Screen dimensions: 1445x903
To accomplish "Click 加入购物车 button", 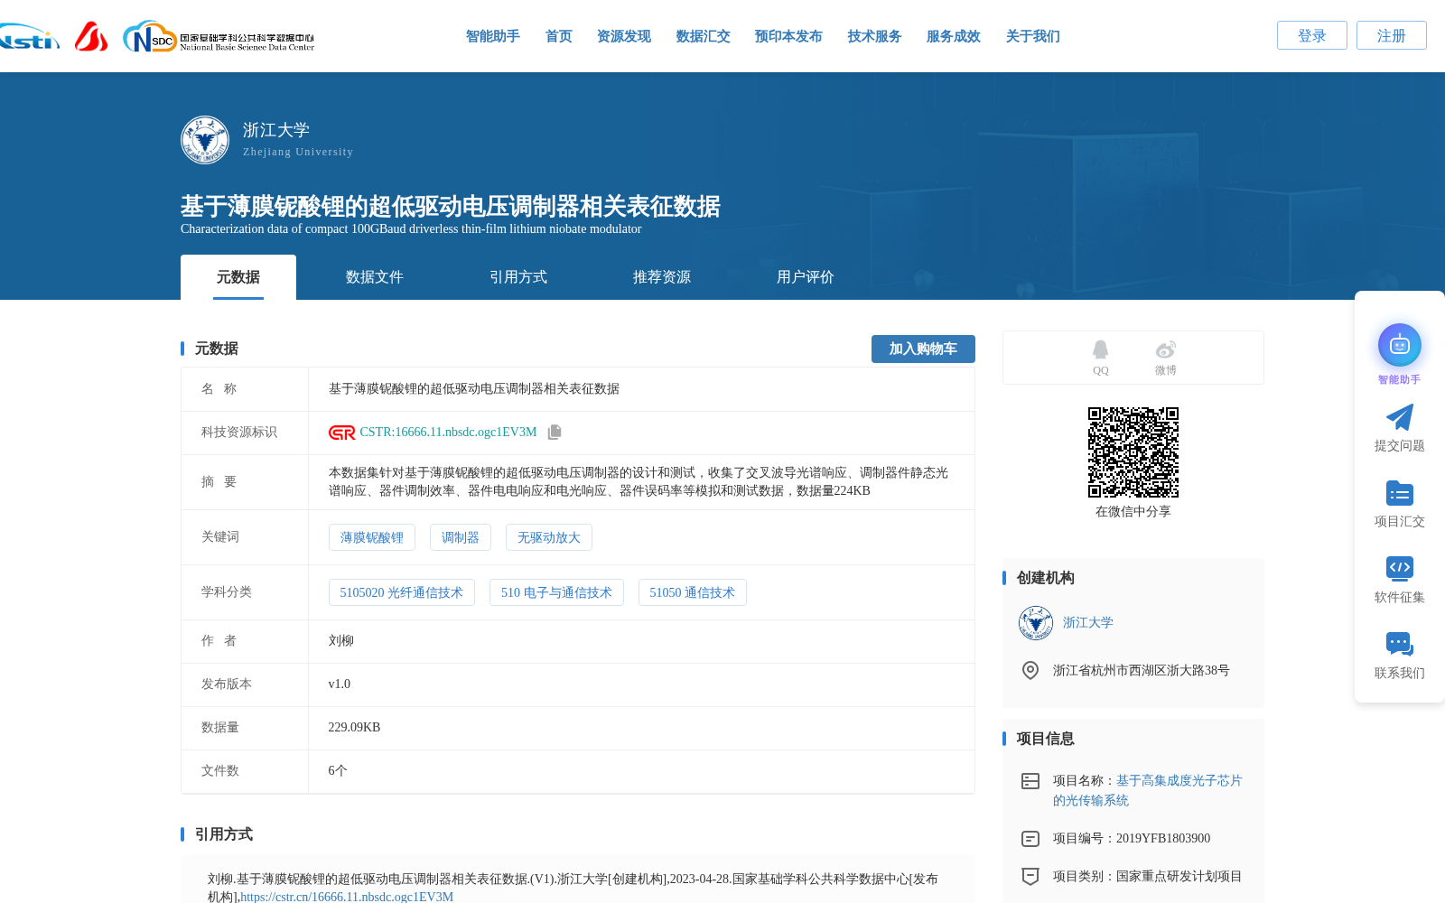I will tap(923, 349).
